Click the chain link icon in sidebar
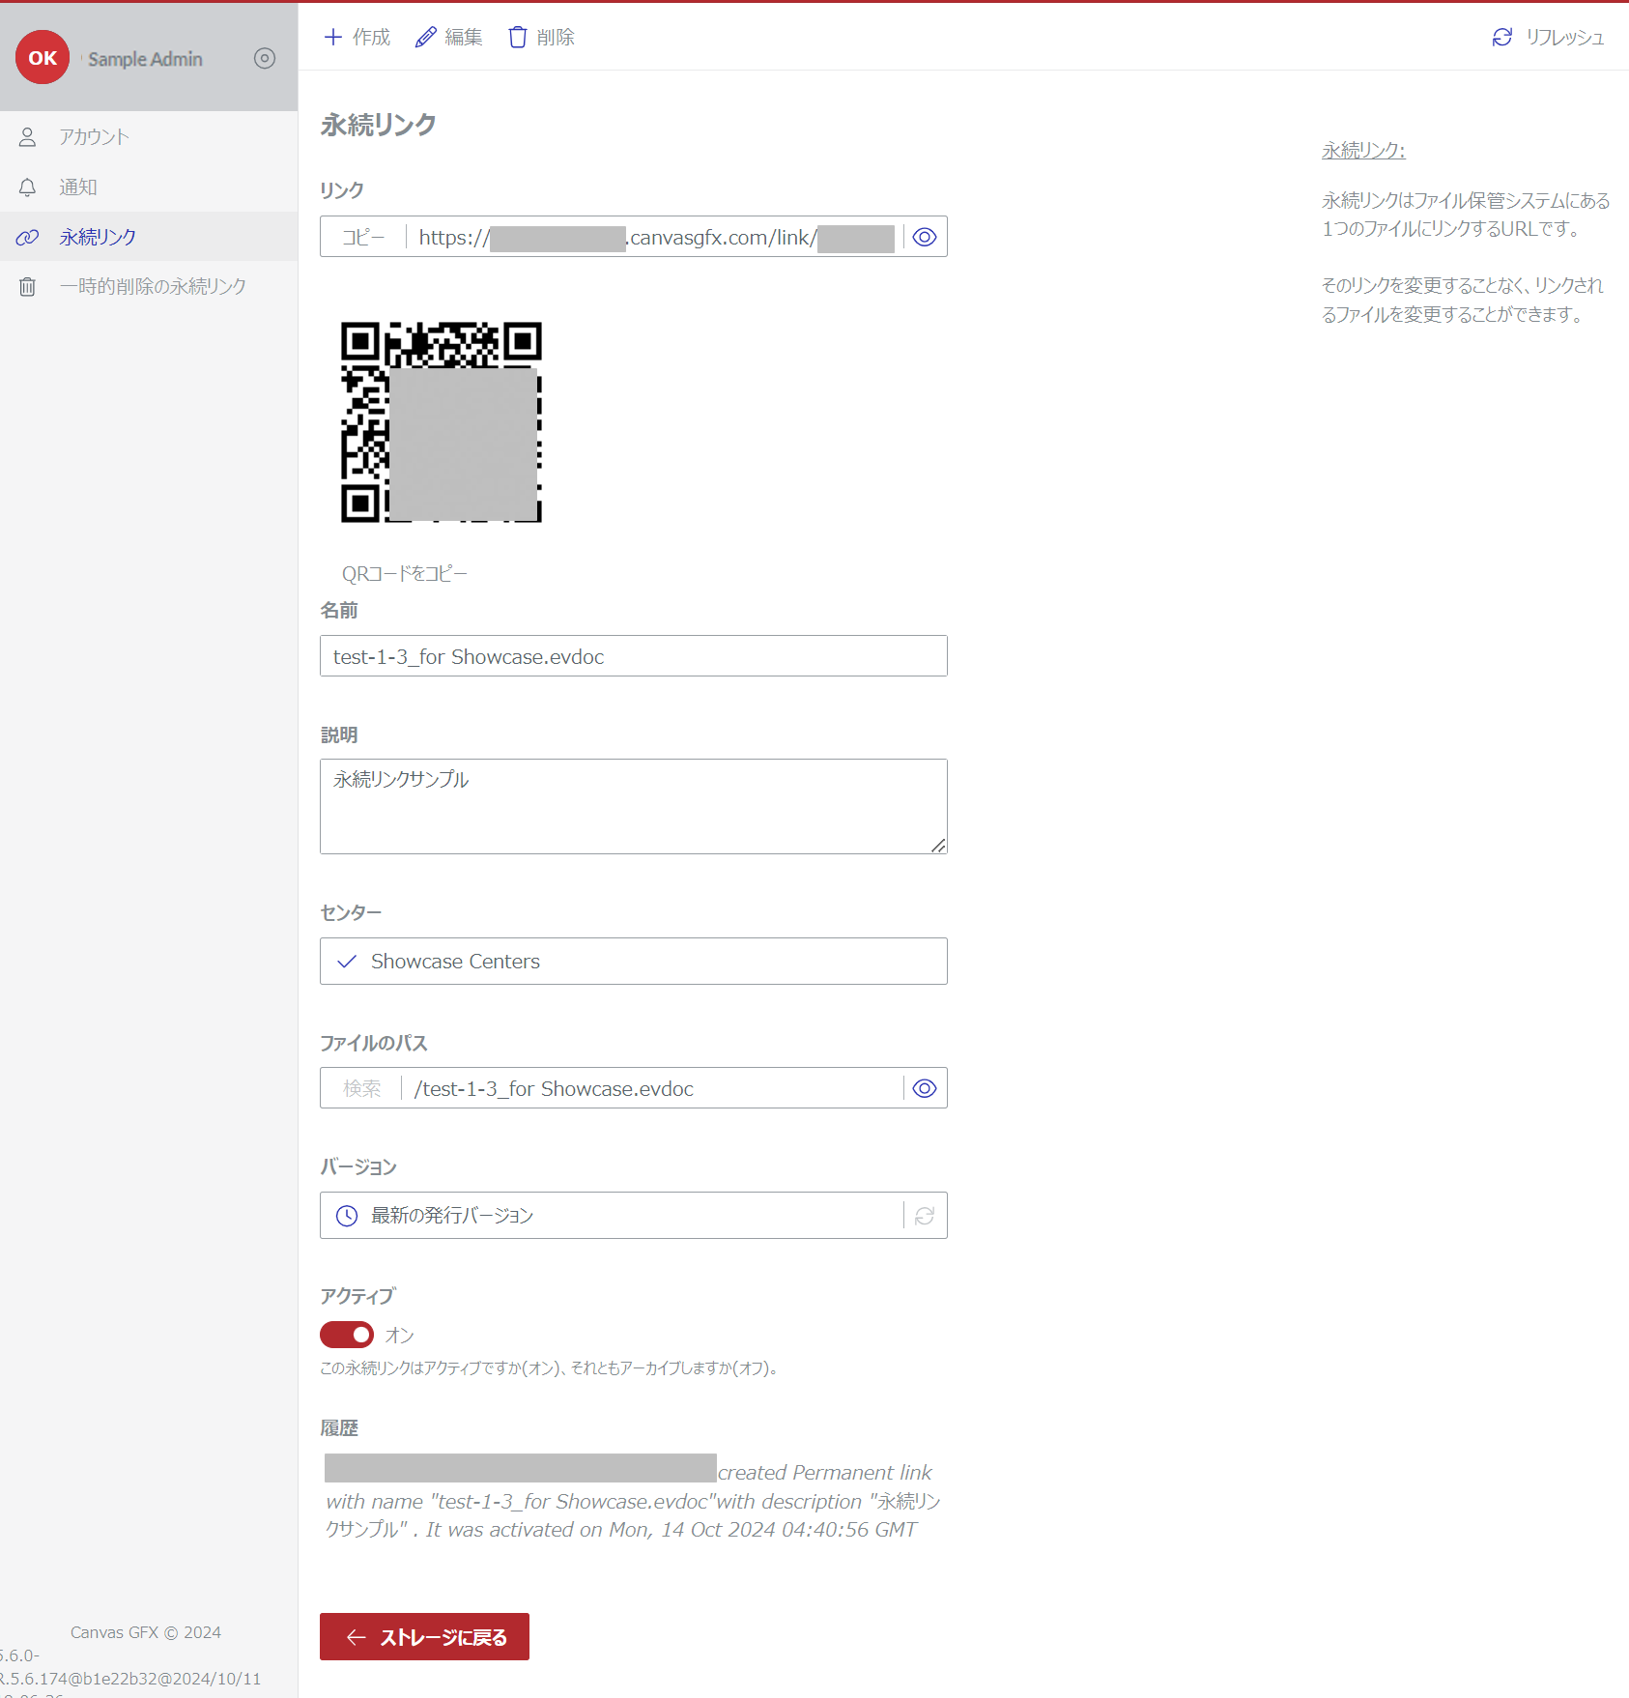1629x1698 pixels. (27, 237)
